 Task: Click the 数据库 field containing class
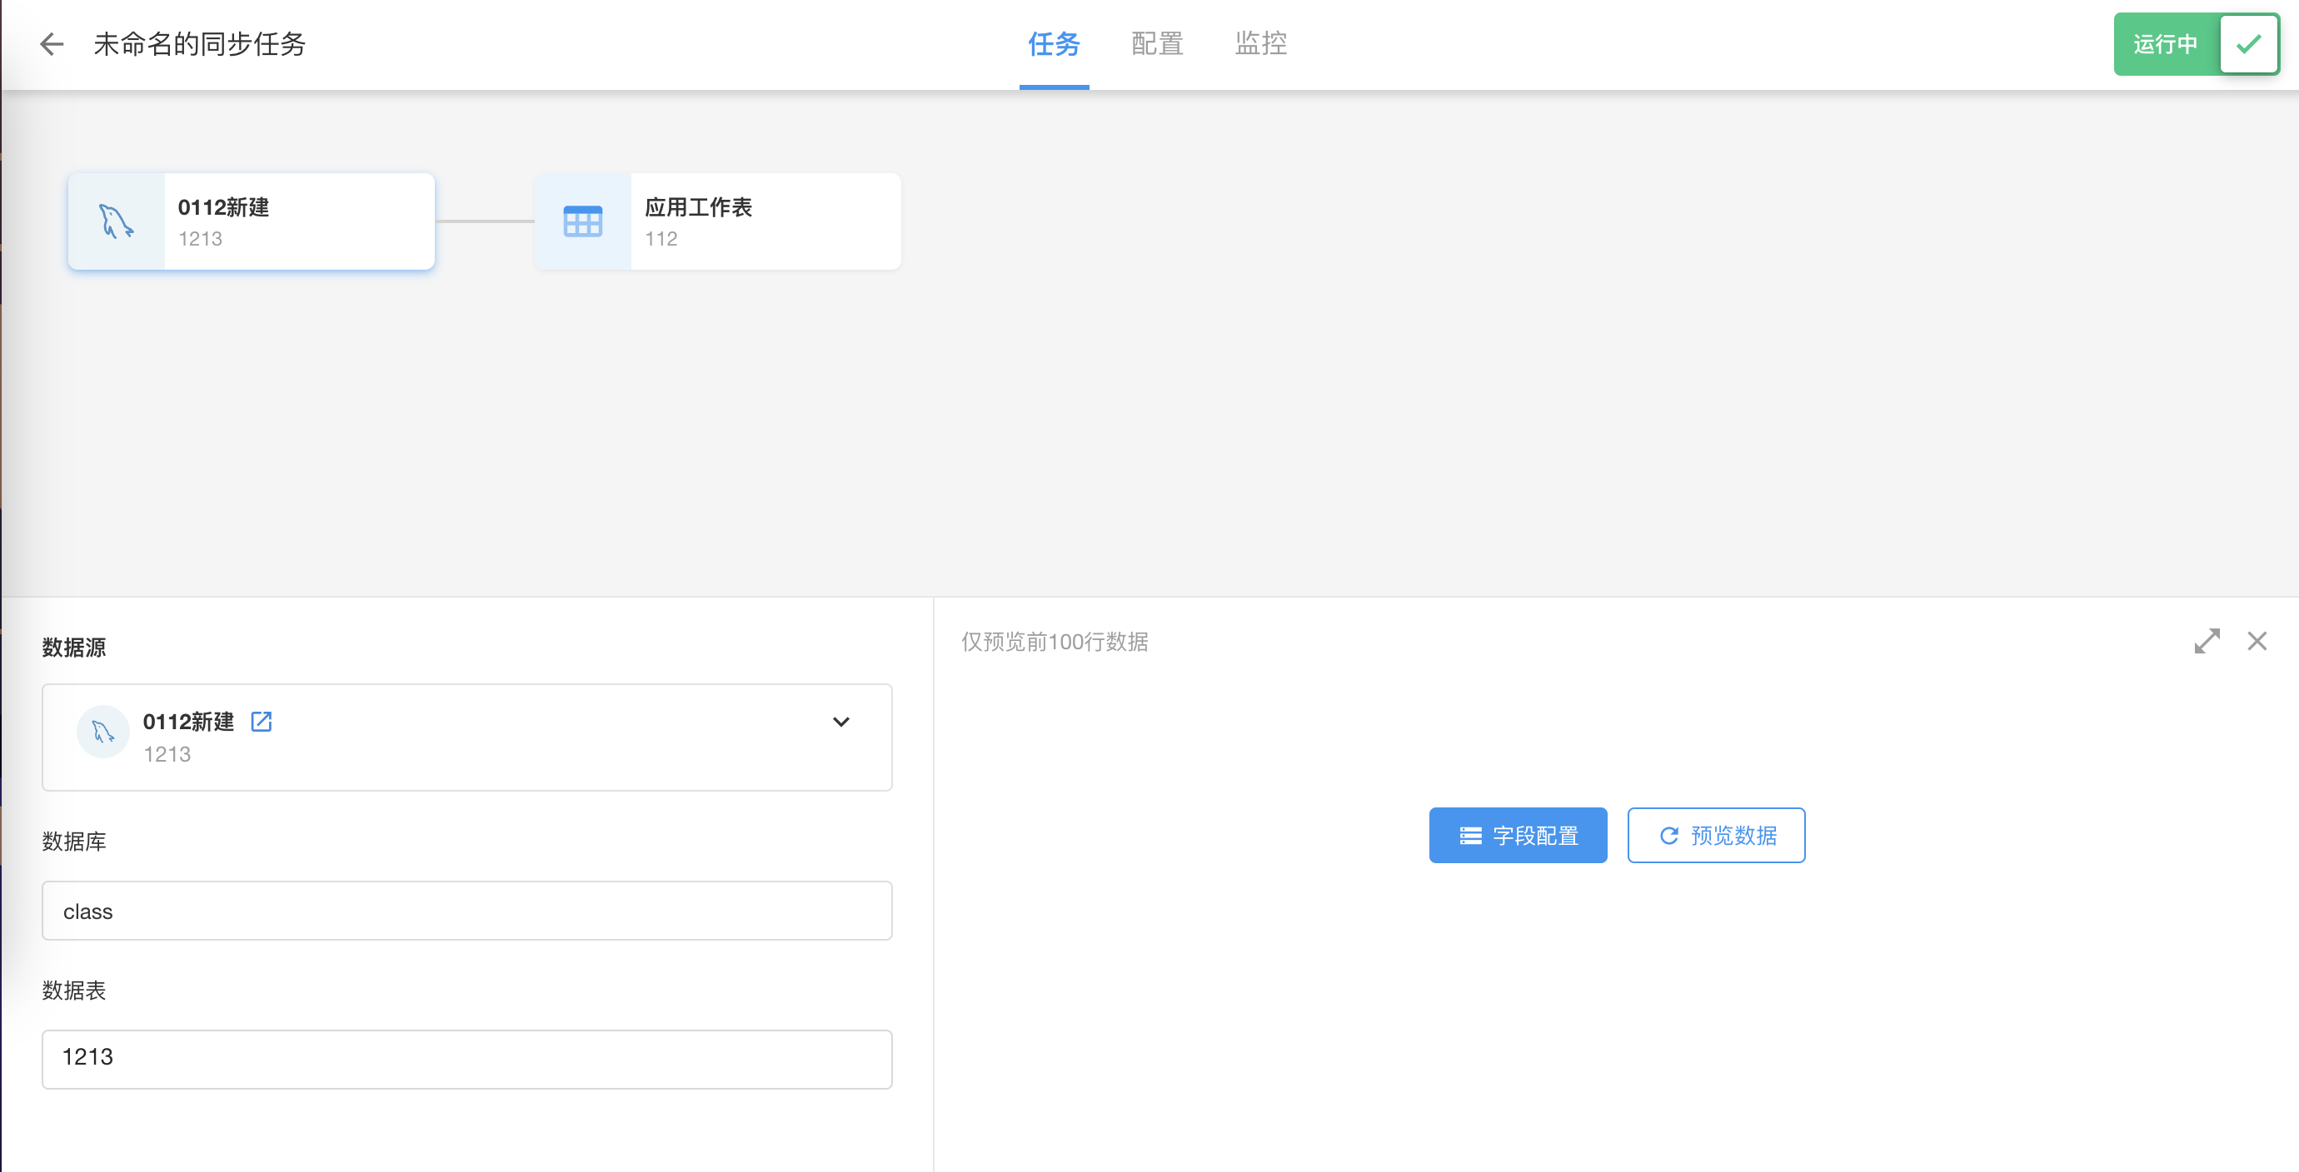click(x=466, y=911)
